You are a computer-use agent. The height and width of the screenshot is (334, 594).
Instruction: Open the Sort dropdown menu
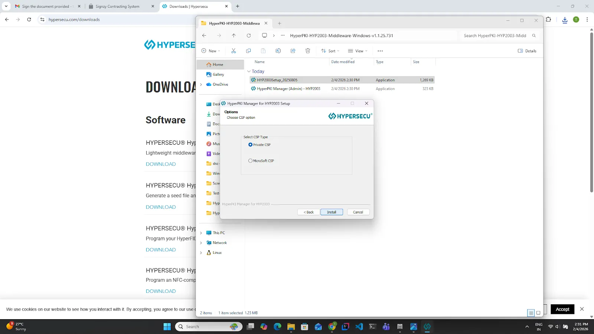pos(330,51)
